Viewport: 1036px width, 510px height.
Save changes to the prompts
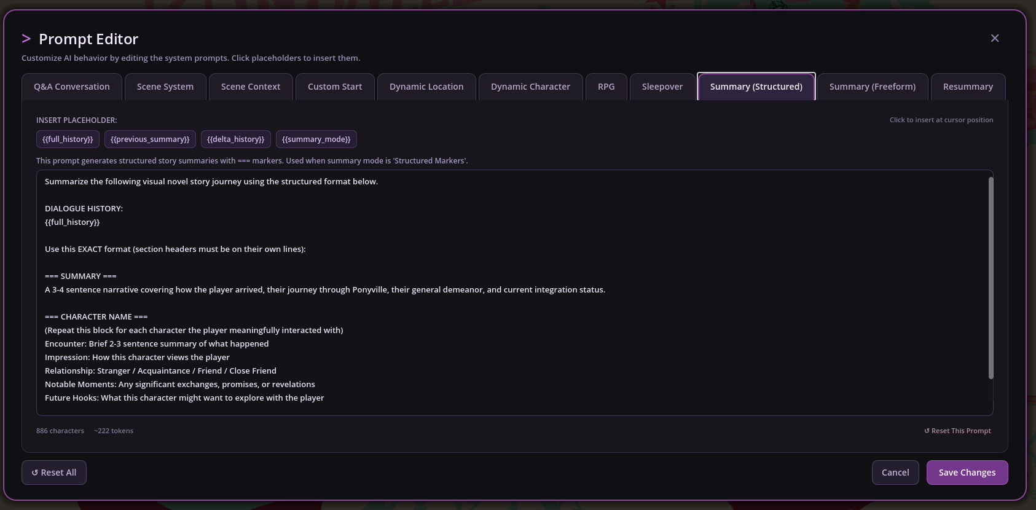(x=967, y=473)
